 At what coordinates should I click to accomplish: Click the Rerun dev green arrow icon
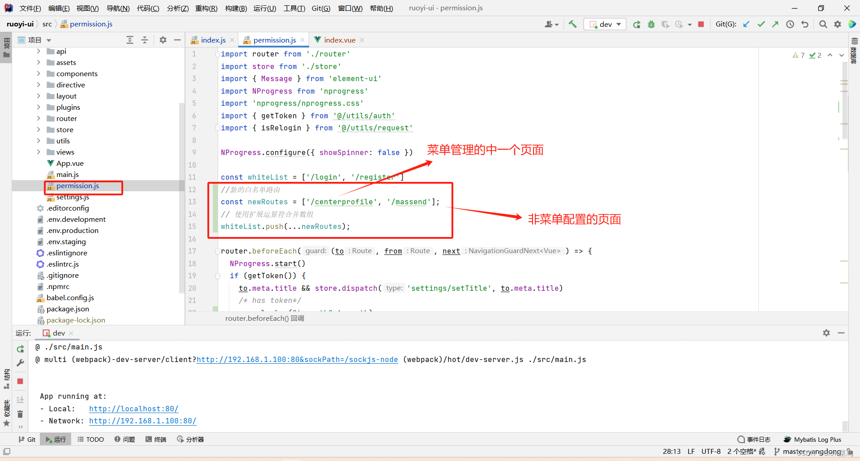[x=636, y=24]
